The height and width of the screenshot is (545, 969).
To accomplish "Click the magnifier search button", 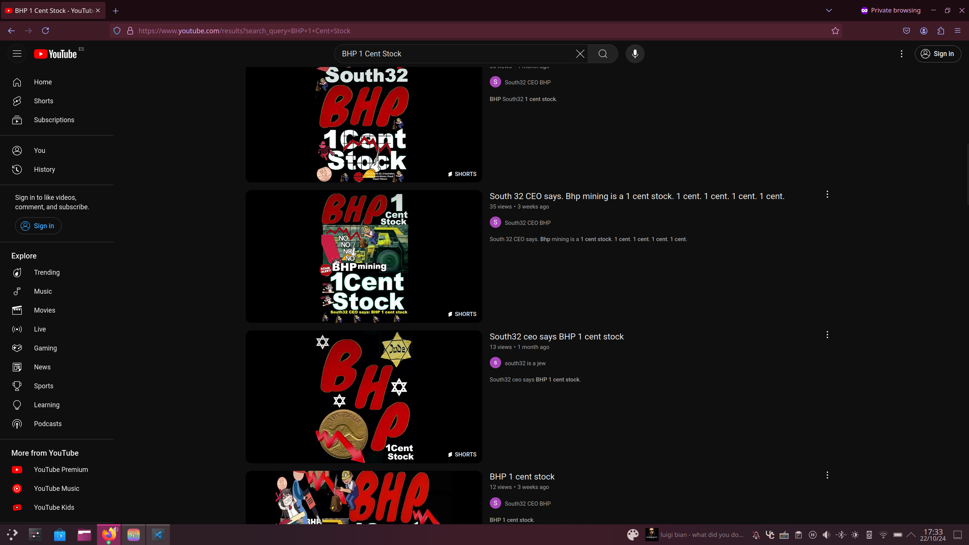I will (603, 54).
